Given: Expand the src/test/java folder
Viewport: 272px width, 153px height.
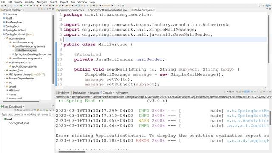Looking at the screenshot, I should point(5,71).
